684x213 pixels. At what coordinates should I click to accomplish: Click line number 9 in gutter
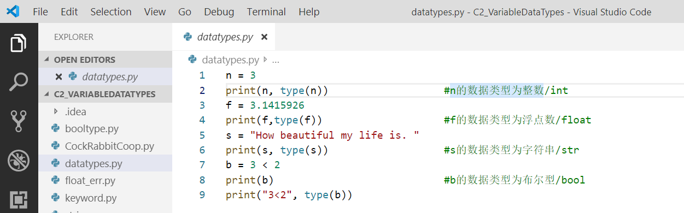(x=202, y=194)
